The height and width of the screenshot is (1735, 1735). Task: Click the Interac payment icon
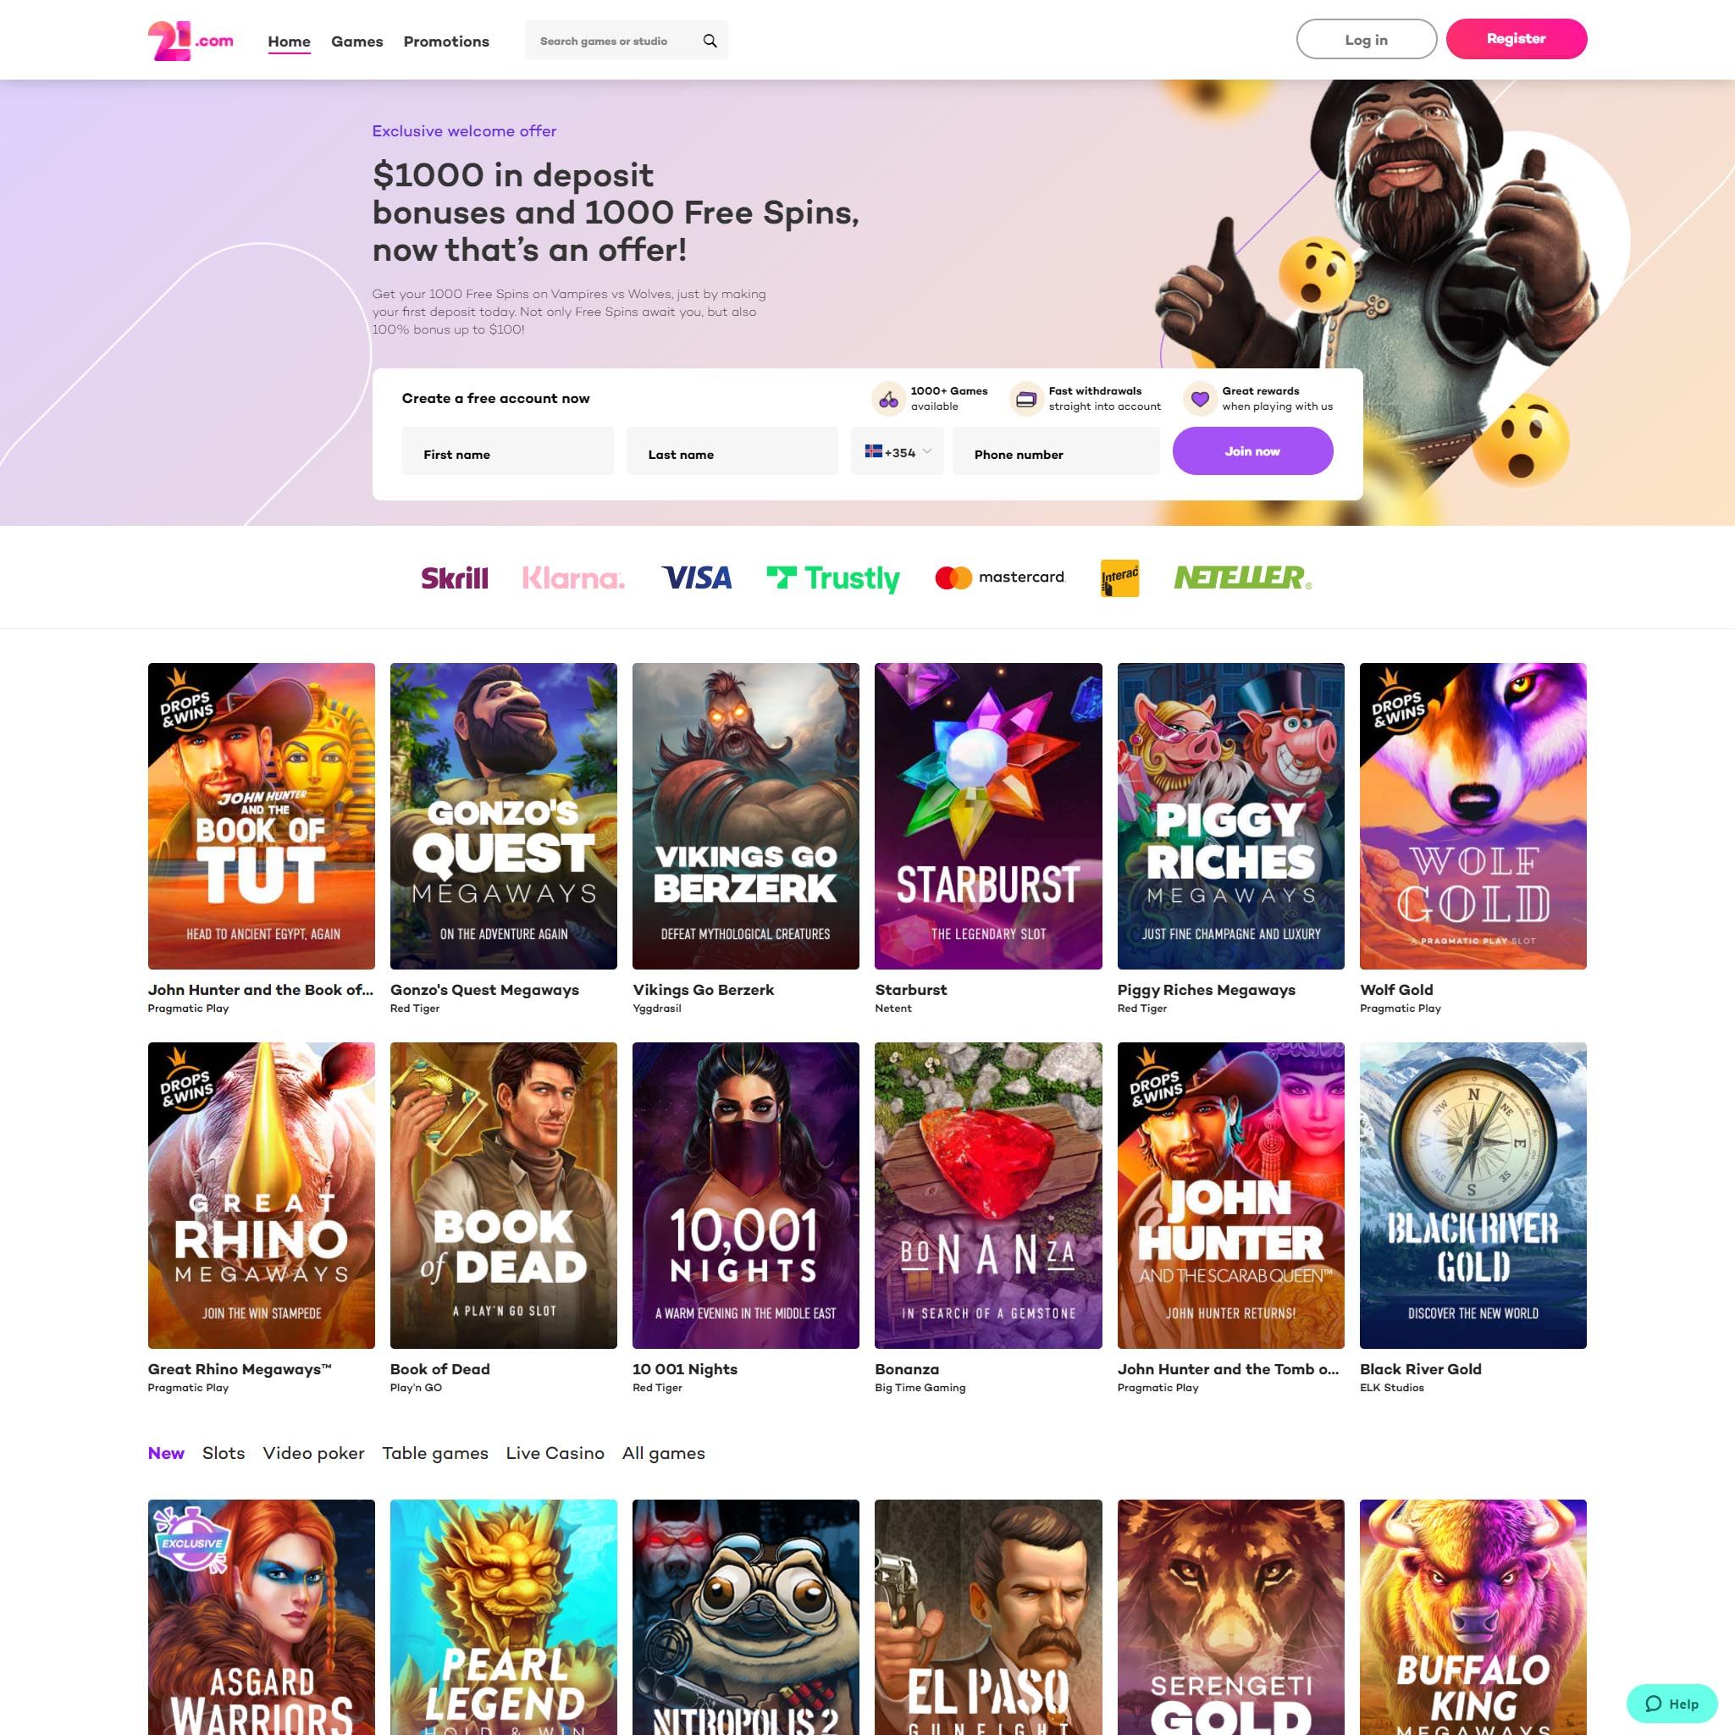[1119, 577]
